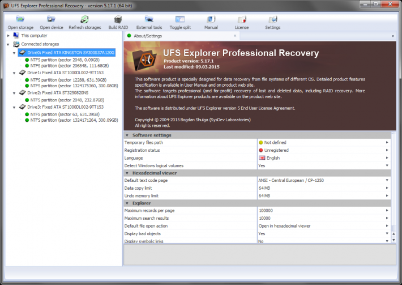Open the Manual from toolbar
402x285 pixels.
point(211,19)
